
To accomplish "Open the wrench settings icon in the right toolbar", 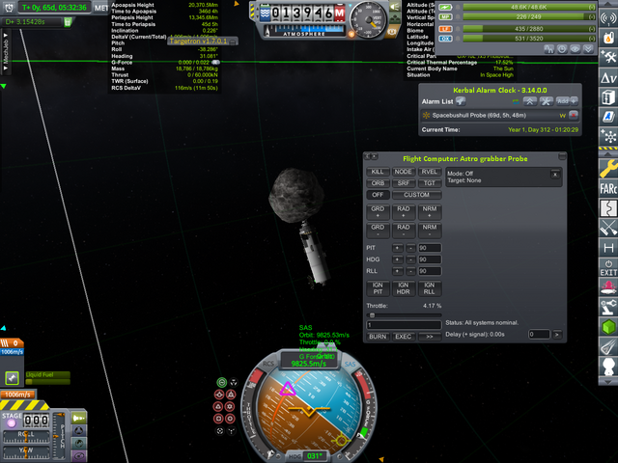I will 608,171.
